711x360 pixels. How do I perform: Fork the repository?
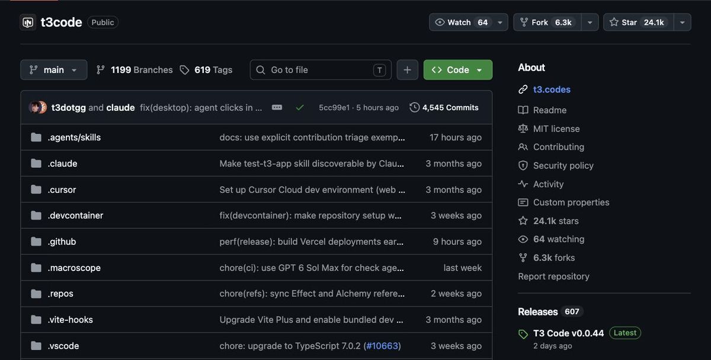click(546, 23)
